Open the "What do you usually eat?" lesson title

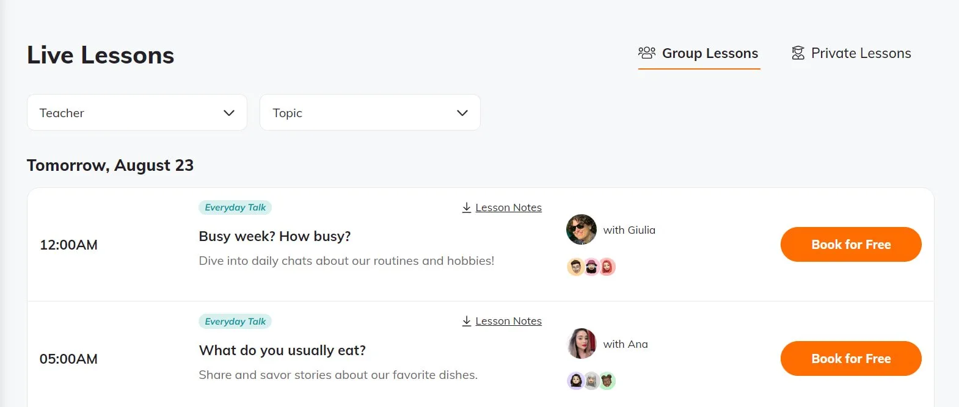point(282,350)
